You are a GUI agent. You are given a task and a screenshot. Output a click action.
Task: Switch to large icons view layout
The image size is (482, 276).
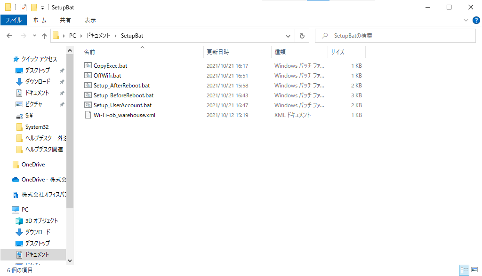coord(474,270)
